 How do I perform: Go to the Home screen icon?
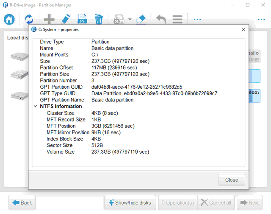9,20
